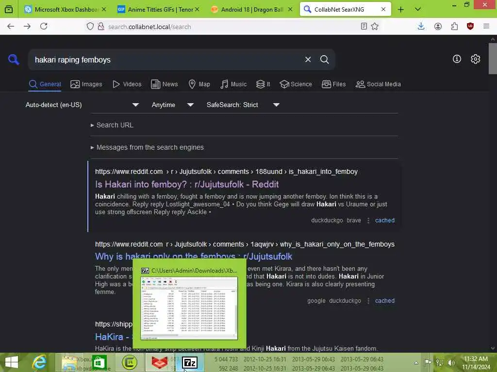Open Internet Explorer from the taskbar
Image resolution: width=497 pixels, height=372 pixels.
click(40, 362)
